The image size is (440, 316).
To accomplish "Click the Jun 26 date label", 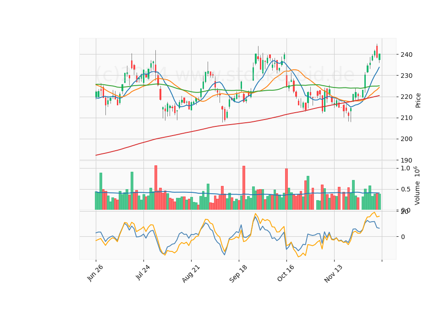I will tap(95, 273).
